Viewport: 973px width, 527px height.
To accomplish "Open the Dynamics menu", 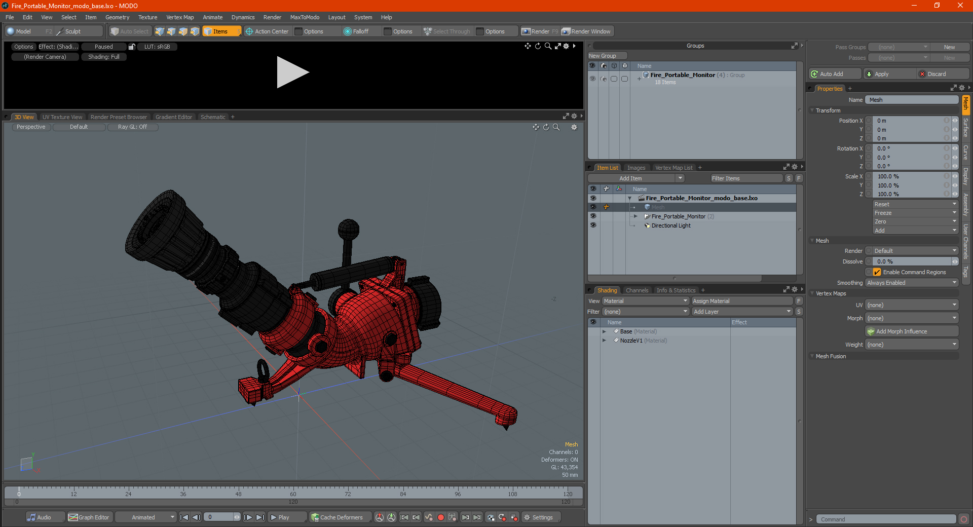I will pos(243,17).
